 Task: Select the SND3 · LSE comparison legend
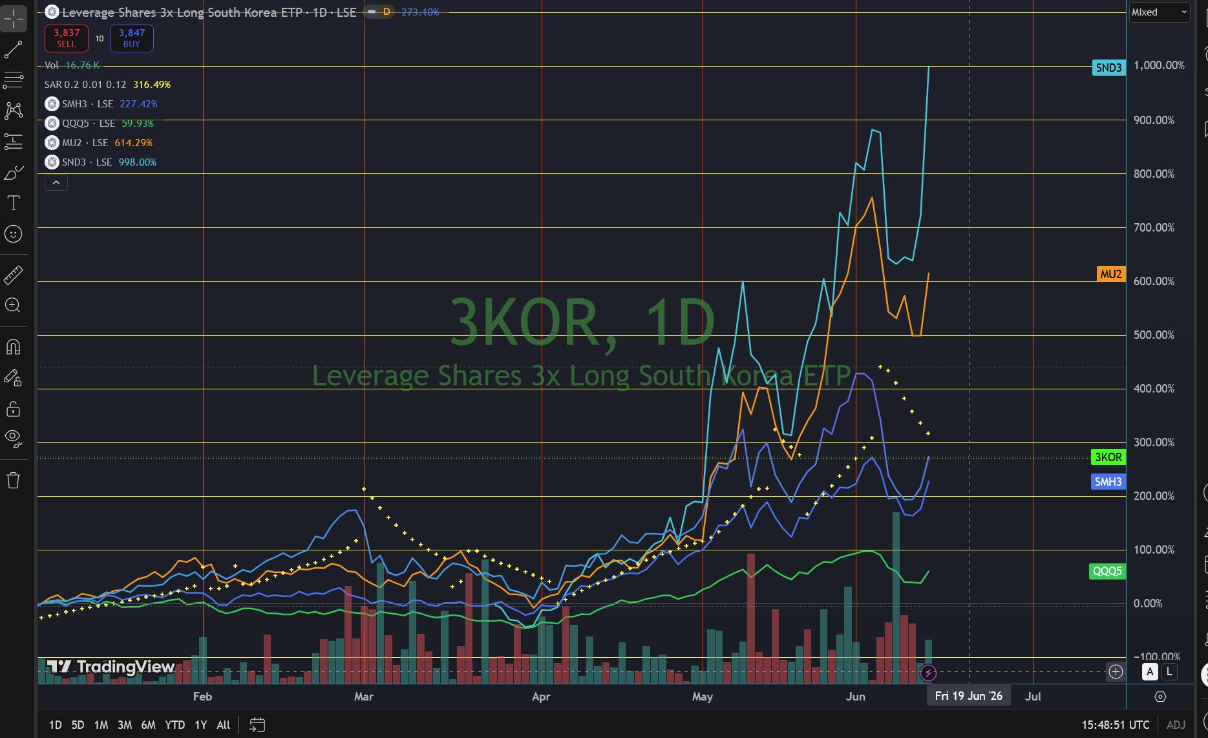tap(101, 162)
